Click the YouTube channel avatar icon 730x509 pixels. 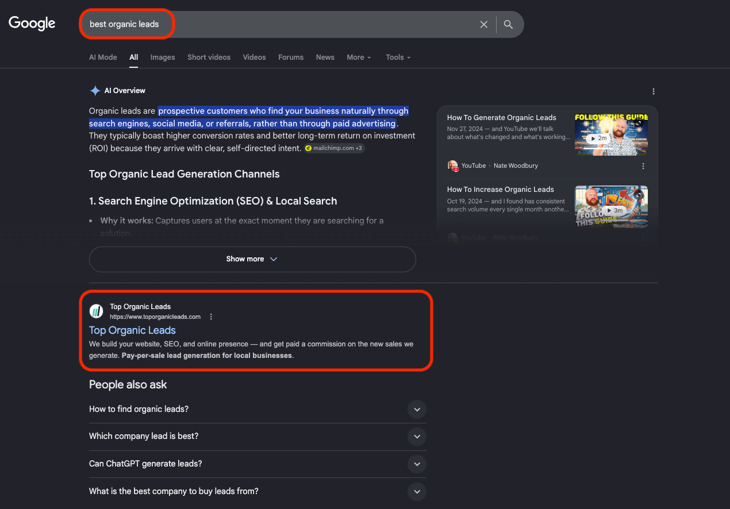(453, 165)
